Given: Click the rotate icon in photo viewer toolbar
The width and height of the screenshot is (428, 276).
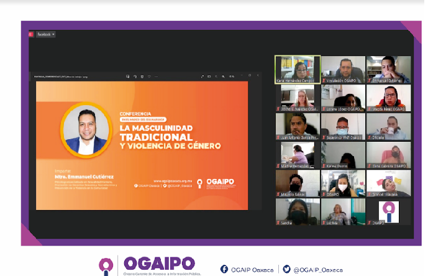Looking at the screenshot, I should [134, 76].
